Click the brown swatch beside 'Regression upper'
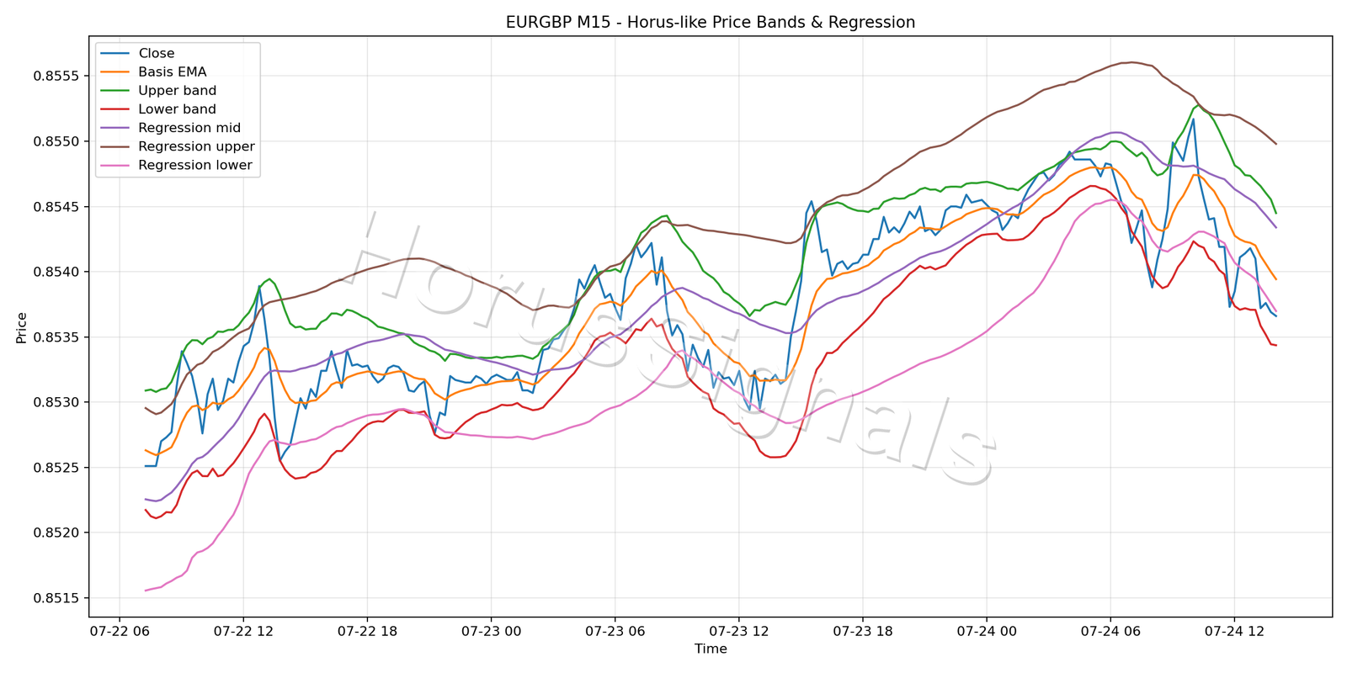The width and height of the screenshot is (1347, 673). (x=115, y=147)
